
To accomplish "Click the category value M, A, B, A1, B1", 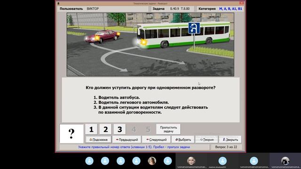I will (x=230, y=9).
